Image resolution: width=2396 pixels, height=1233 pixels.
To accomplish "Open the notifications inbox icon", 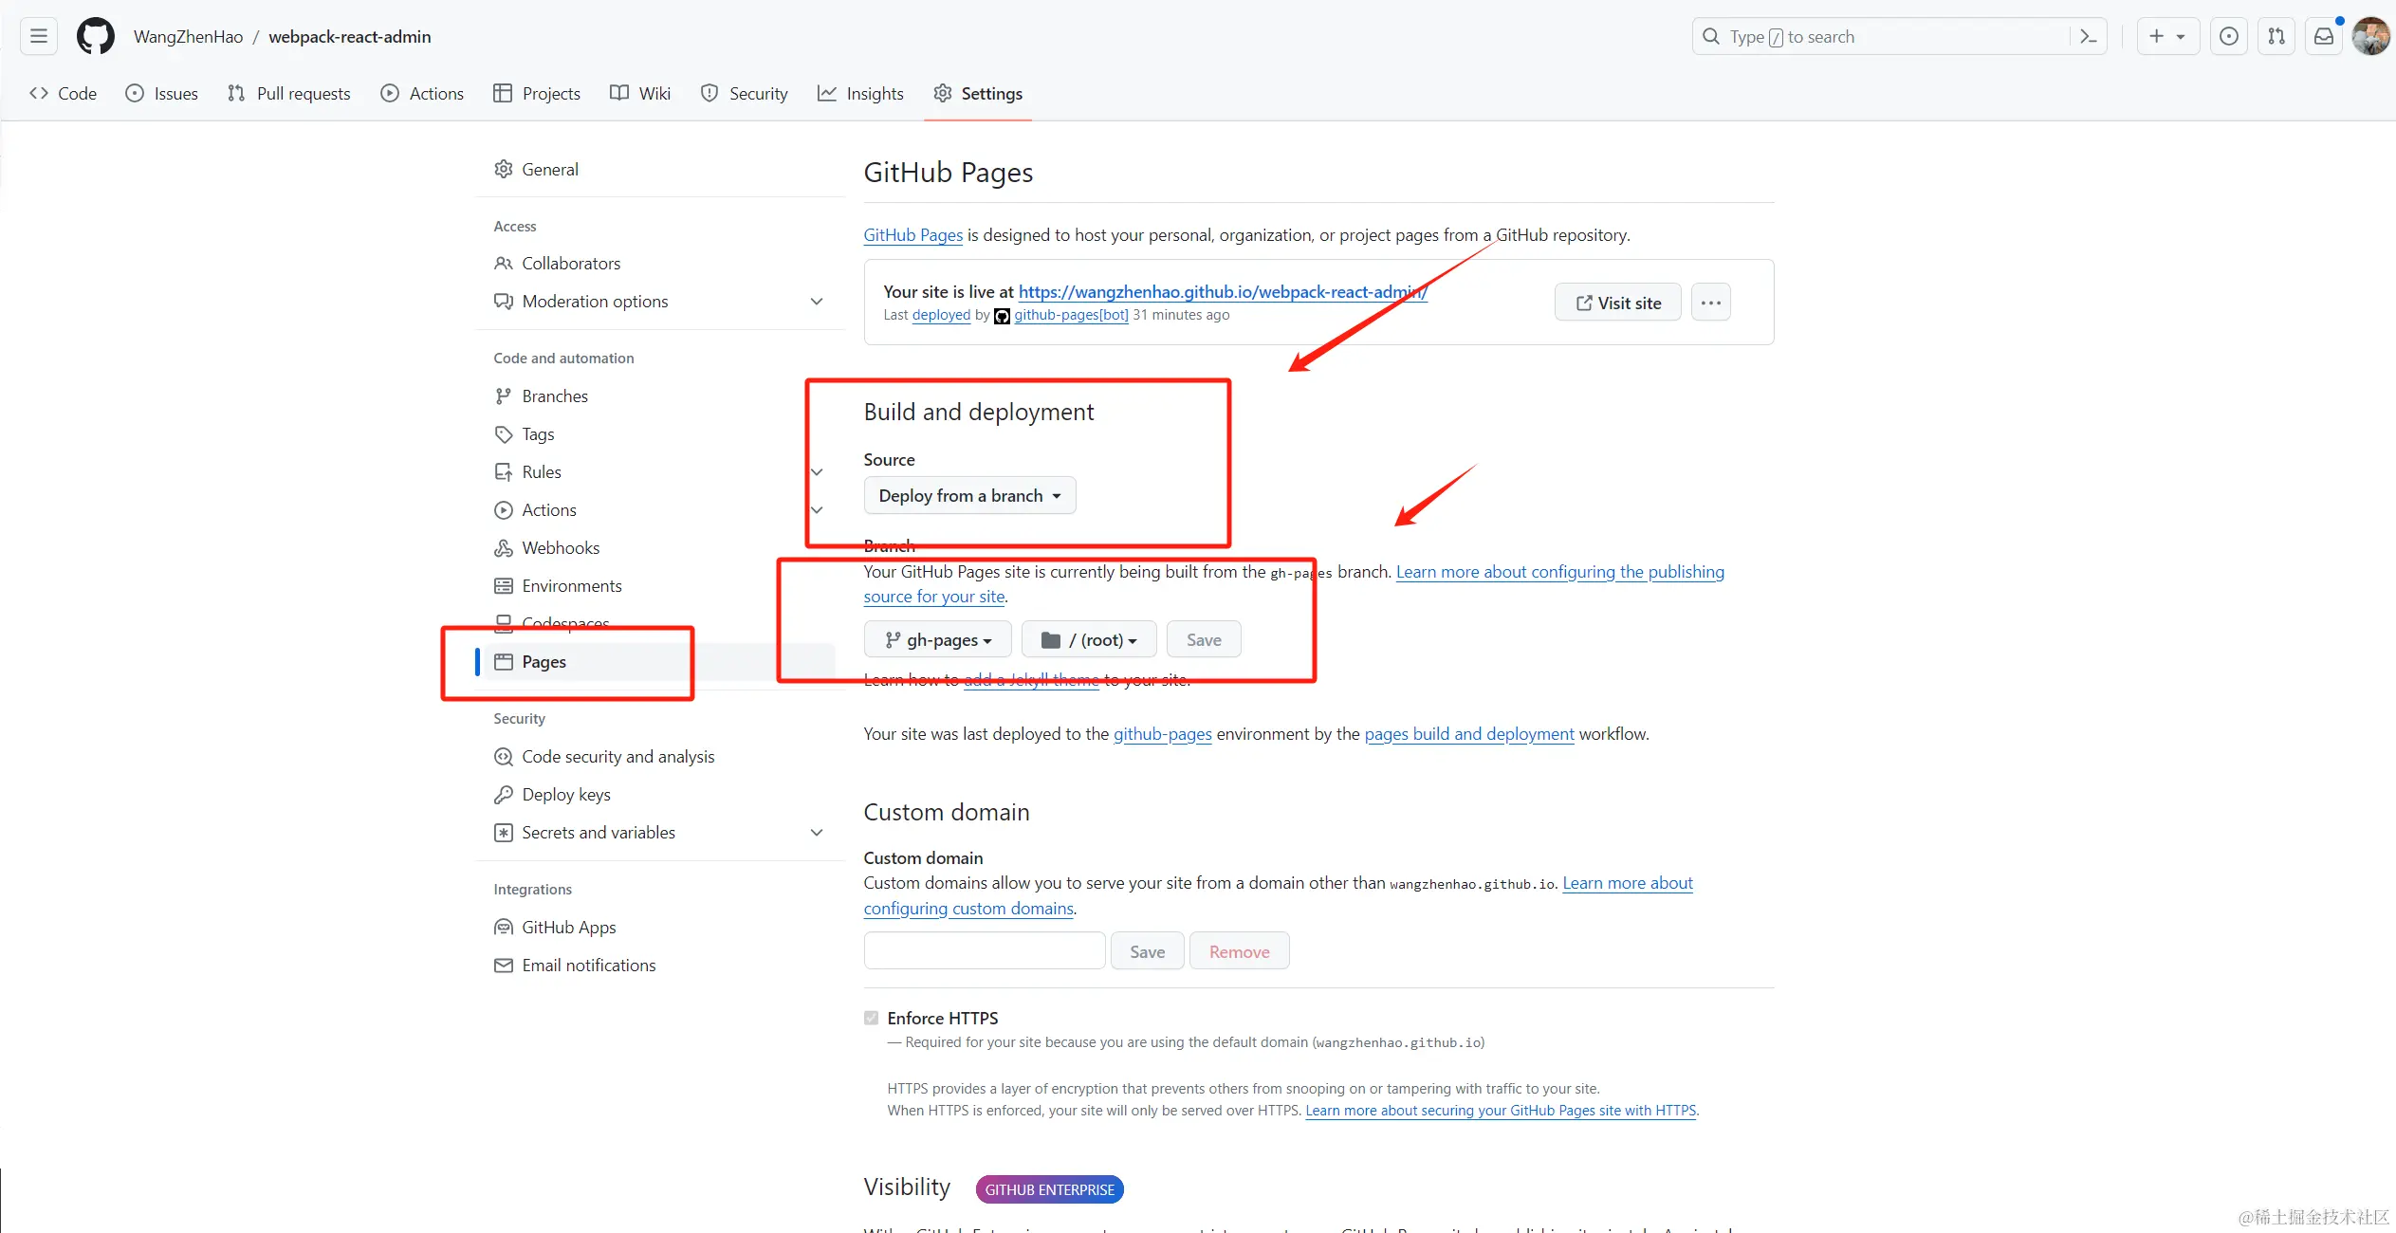I will (x=2324, y=36).
